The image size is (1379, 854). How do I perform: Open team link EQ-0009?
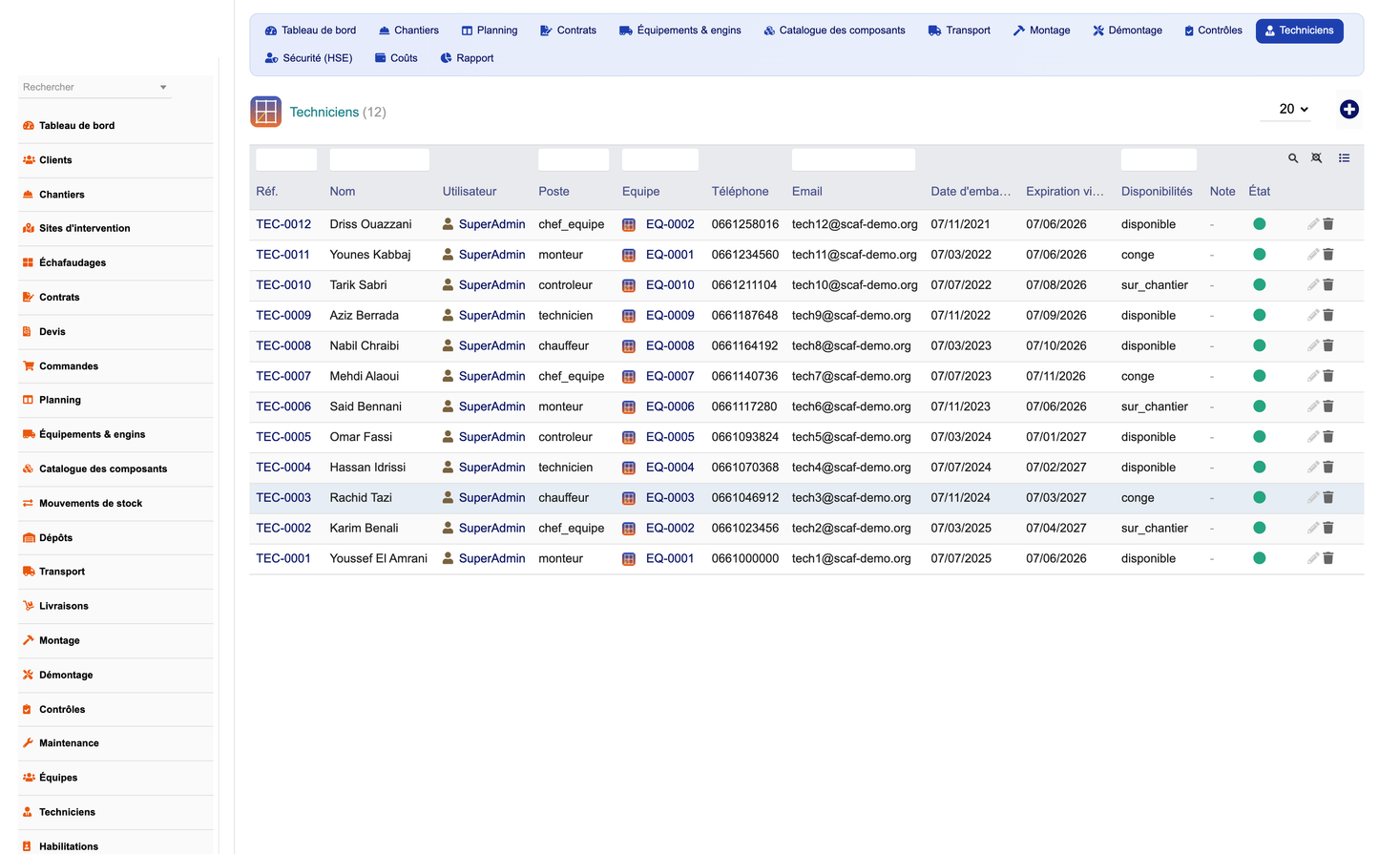point(670,315)
